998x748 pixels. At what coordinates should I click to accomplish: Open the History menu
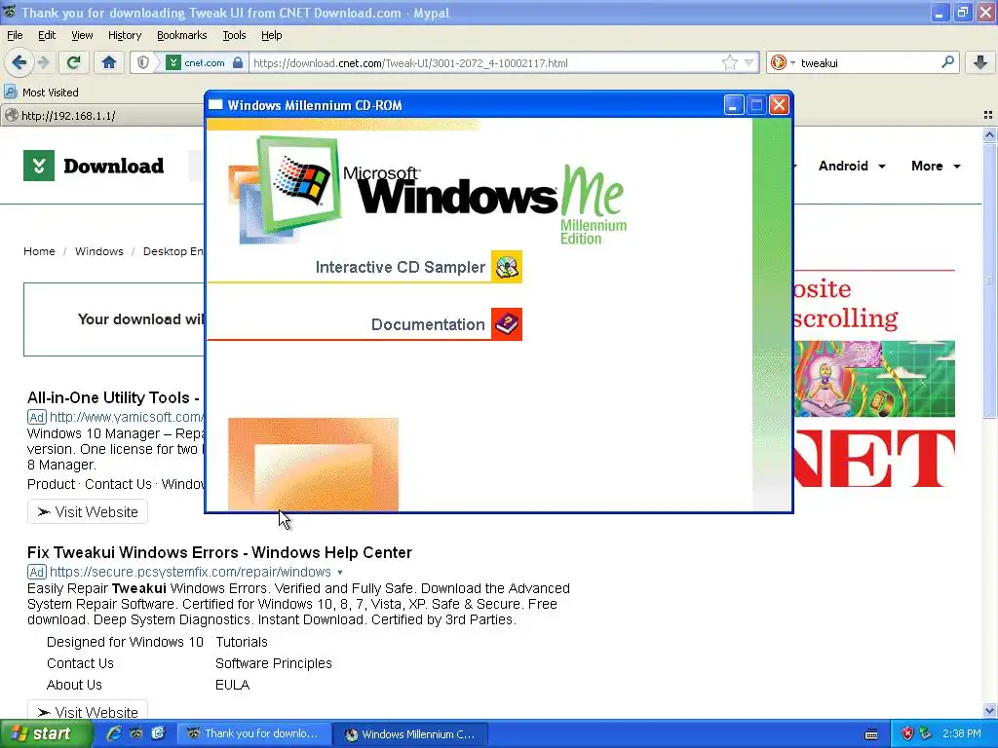(124, 35)
